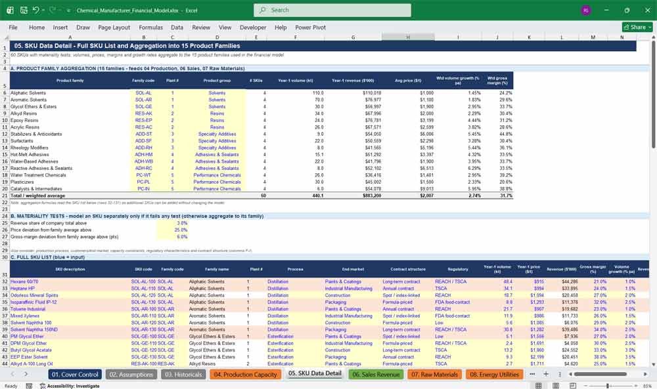
Task: Select the Price deviation 25.0% input cell
Action: click(173, 230)
